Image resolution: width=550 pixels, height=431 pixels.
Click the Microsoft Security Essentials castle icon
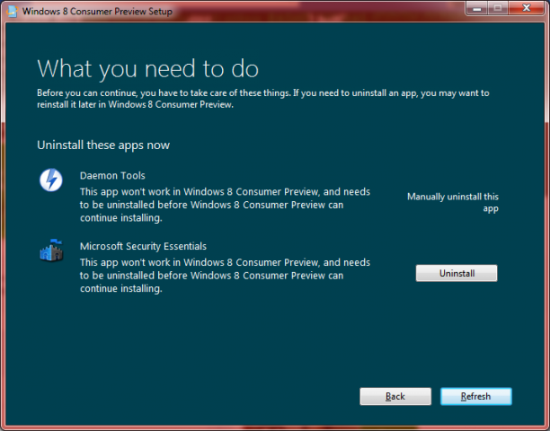[x=51, y=251]
